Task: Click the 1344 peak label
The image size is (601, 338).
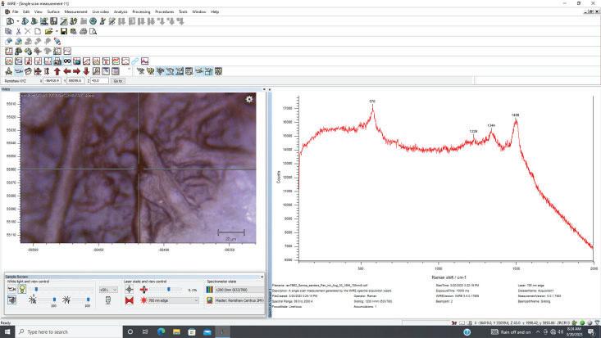Action: 491,125
